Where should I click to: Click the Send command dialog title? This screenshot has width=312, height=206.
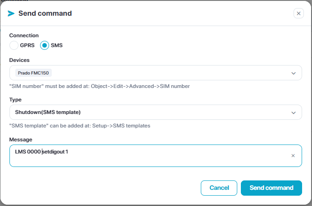coord(45,13)
